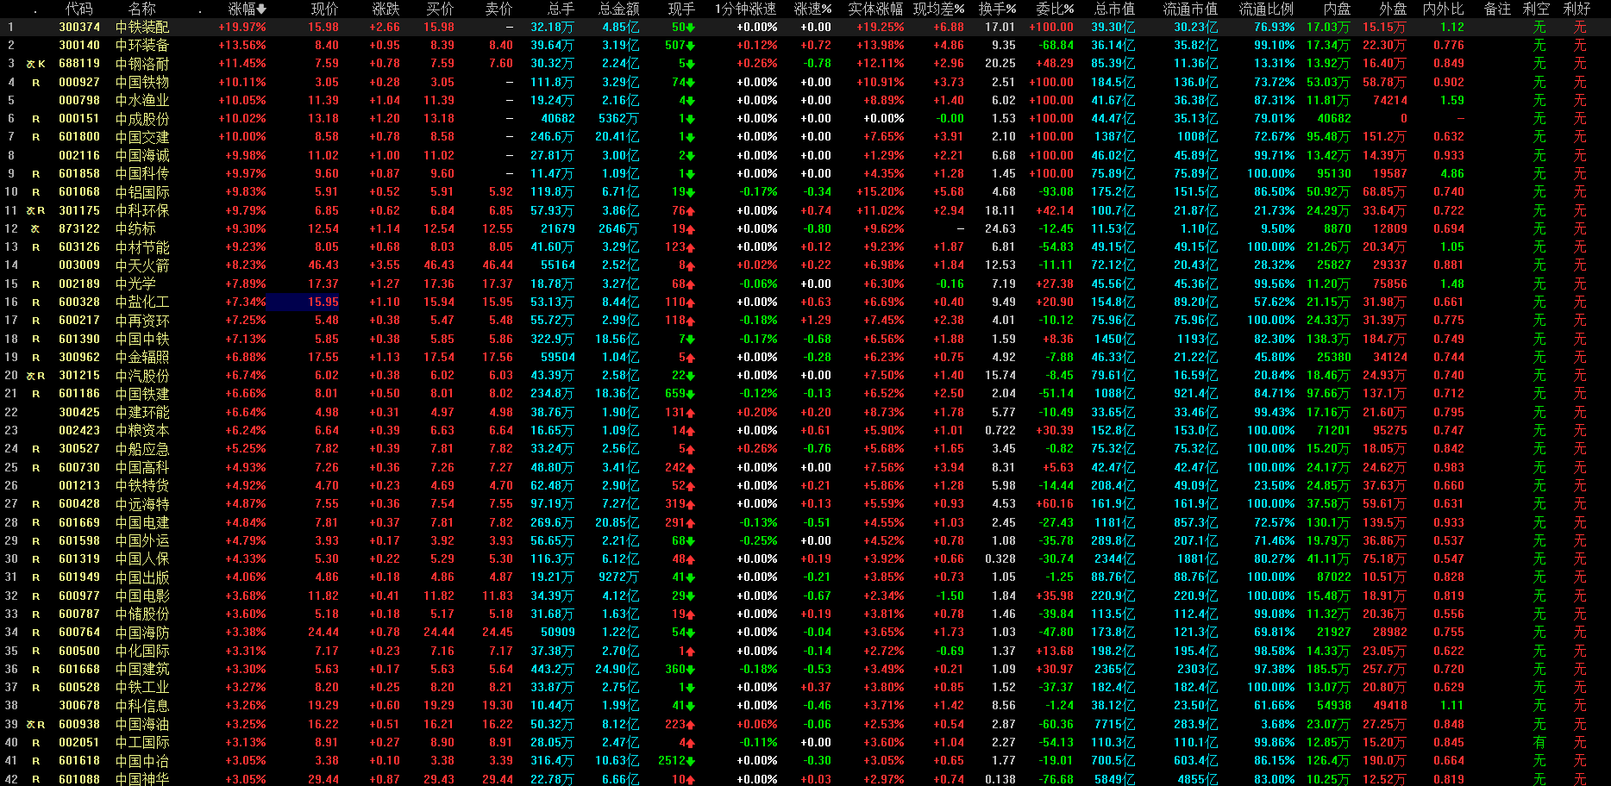Click 2512 现手 value of 中国中冶
1611x786 pixels.
click(676, 761)
